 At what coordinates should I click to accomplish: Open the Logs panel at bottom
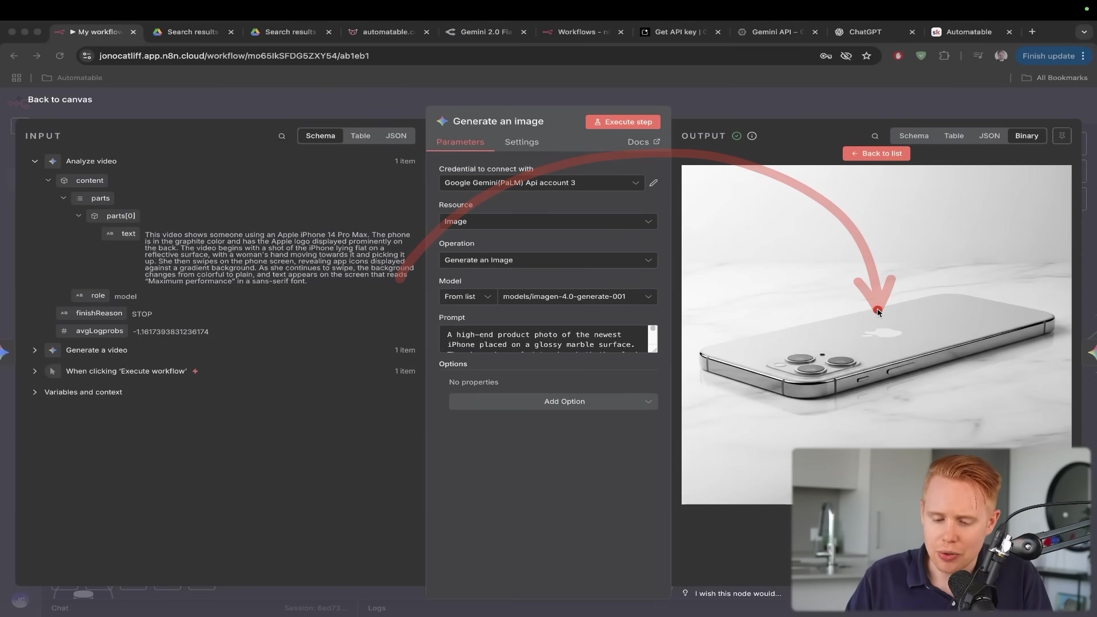point(377,608)
